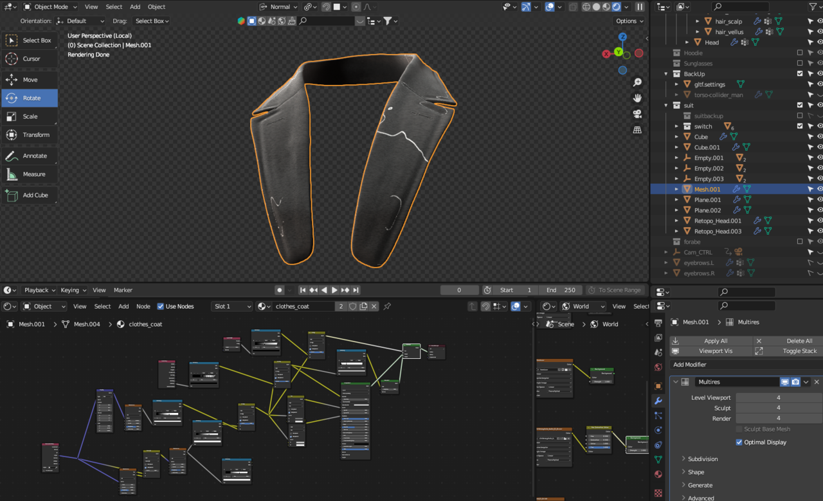
Task: Click the viewport zoom magnifier icon
Action: point(637,82)
